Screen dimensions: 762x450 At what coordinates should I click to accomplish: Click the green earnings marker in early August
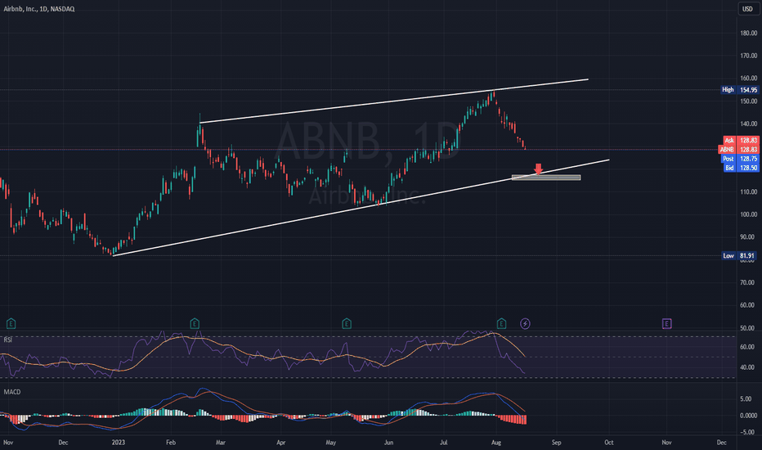[x=501, y=323]
